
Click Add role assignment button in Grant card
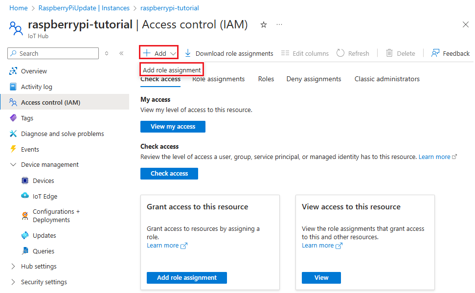(186, 278)
